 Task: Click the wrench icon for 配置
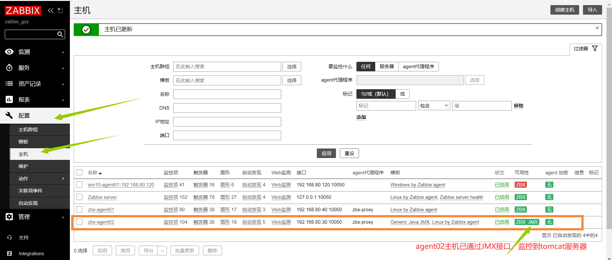click(9, 115)
